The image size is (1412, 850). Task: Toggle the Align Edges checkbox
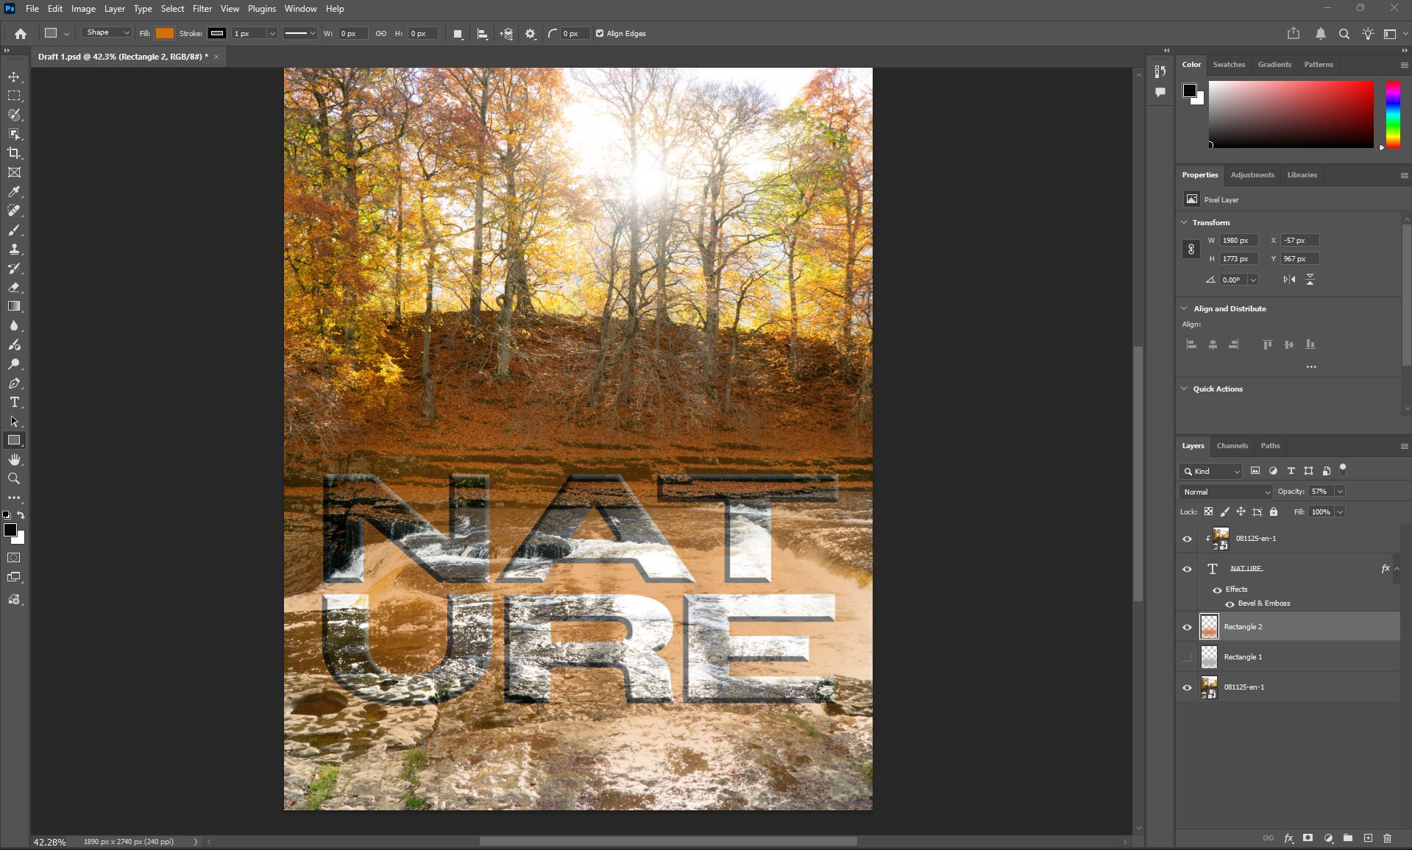click(600, 34)
